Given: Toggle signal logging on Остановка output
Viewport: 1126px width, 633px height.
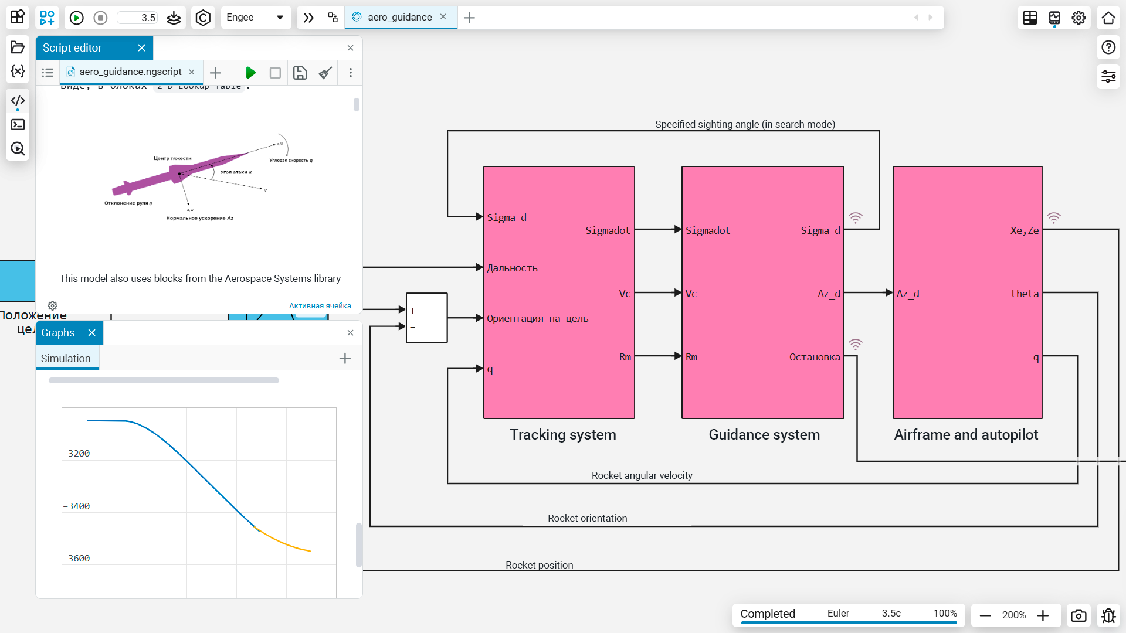Looking at the screenshot, I should (x=856, y=344).
